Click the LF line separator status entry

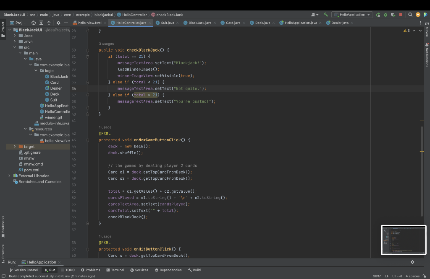(387, 276)
